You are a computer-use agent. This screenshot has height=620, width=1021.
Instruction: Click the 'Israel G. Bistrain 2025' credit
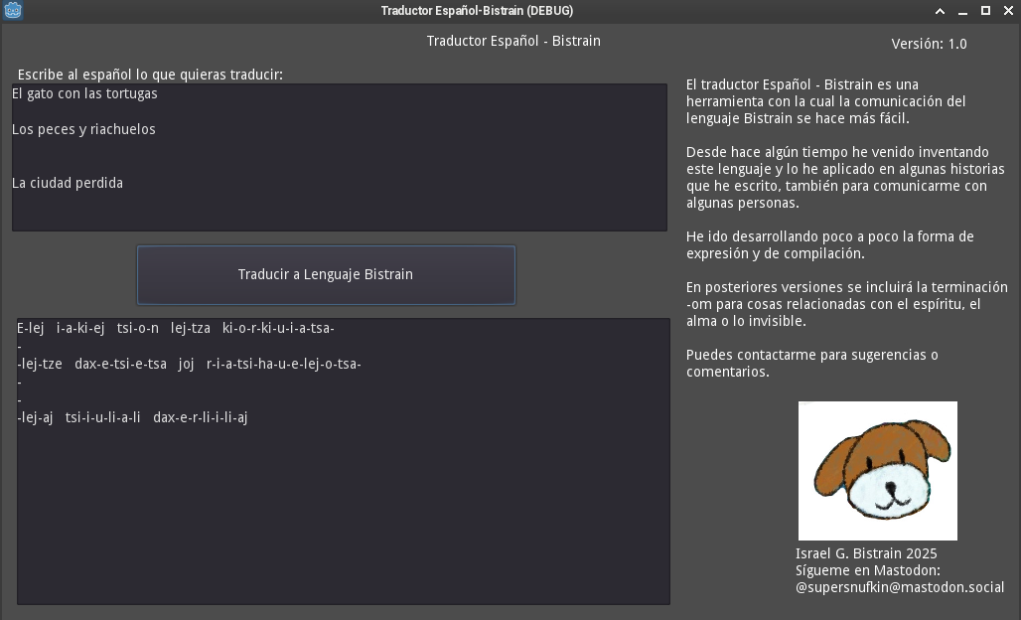[x=866, y=553]
